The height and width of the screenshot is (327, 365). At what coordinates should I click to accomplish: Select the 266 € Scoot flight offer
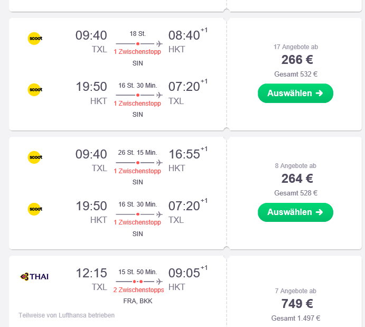coord(295,93)
